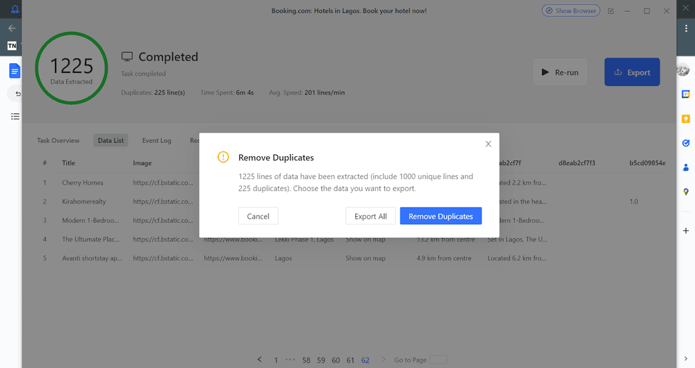Click b5cd09854e column header
Viewport: 695px width, 368px height.
point(648,163)
